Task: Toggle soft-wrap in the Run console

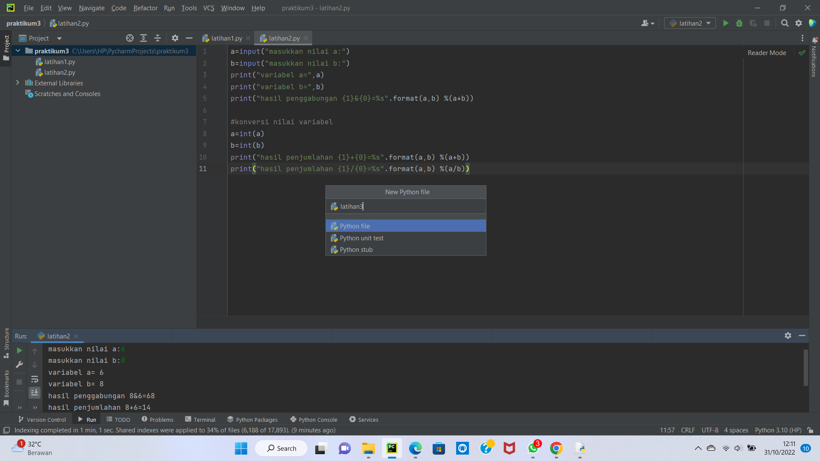Action: [35, 379]
